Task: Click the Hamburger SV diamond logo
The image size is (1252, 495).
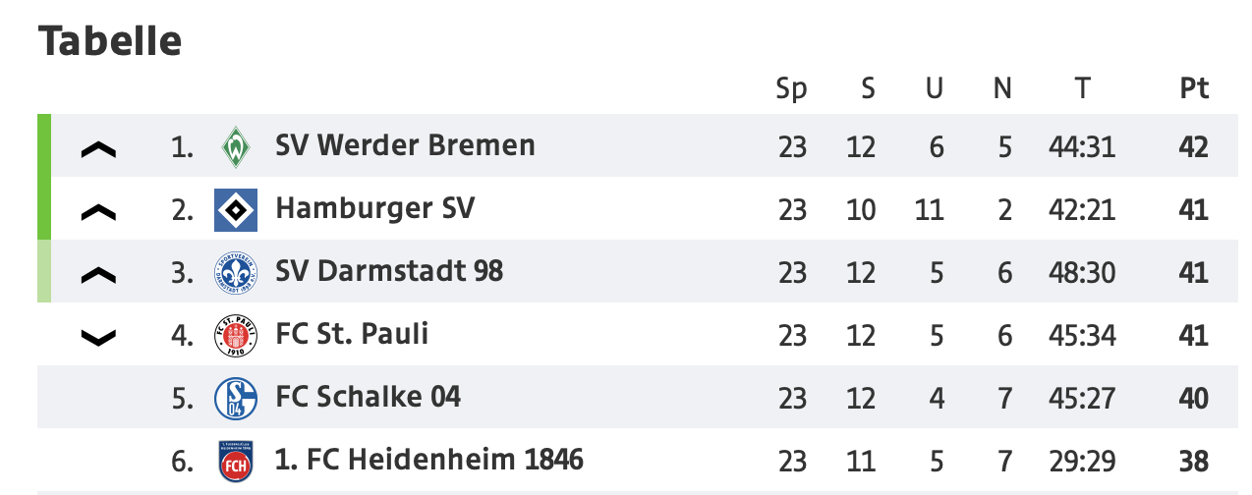Action: click(236, 210)
